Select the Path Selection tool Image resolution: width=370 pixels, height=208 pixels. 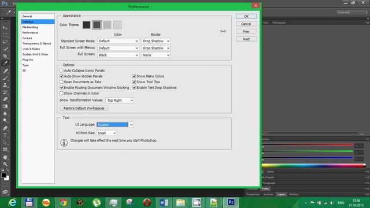point(5,142)
